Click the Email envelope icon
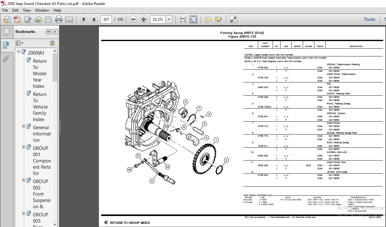This screenshot has width=386, height=227. click(69, 19)
